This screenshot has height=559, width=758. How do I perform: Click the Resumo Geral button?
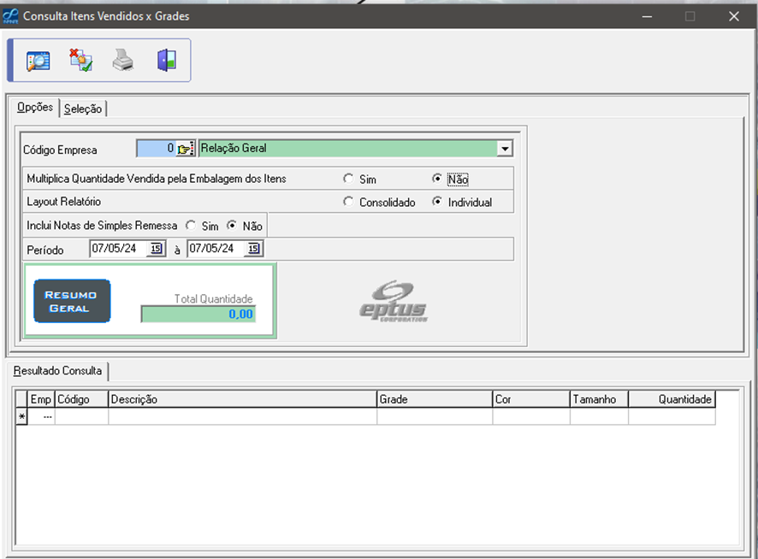click(x=72, y=301)
